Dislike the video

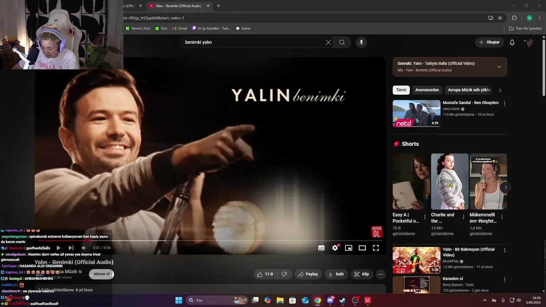(x=285, y=274)
